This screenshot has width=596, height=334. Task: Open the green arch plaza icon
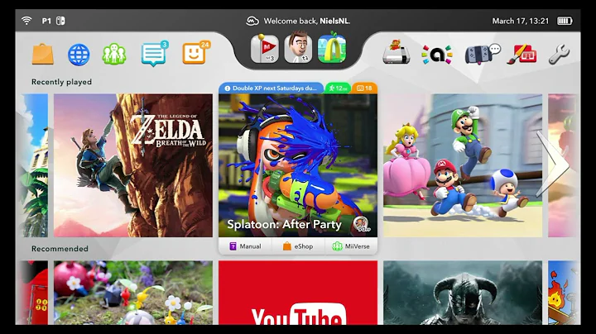tap(332, 49)
